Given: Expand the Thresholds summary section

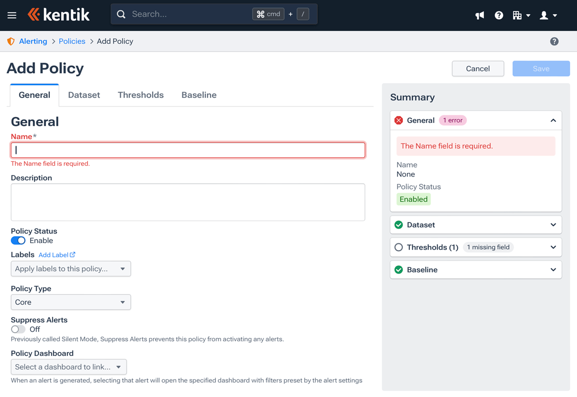Looking at the screenshot, I should (x=553, y=247).
